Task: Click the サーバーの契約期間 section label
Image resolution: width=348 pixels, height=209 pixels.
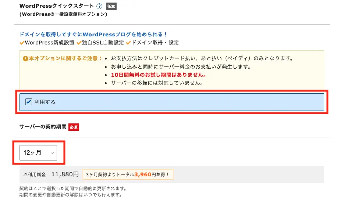Action: [x=43, y=127]
